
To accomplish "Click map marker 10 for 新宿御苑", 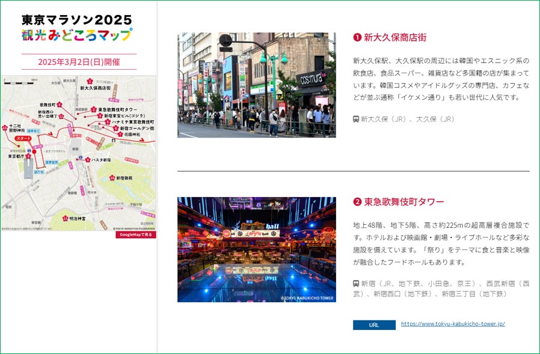I will tap(112, 178).
